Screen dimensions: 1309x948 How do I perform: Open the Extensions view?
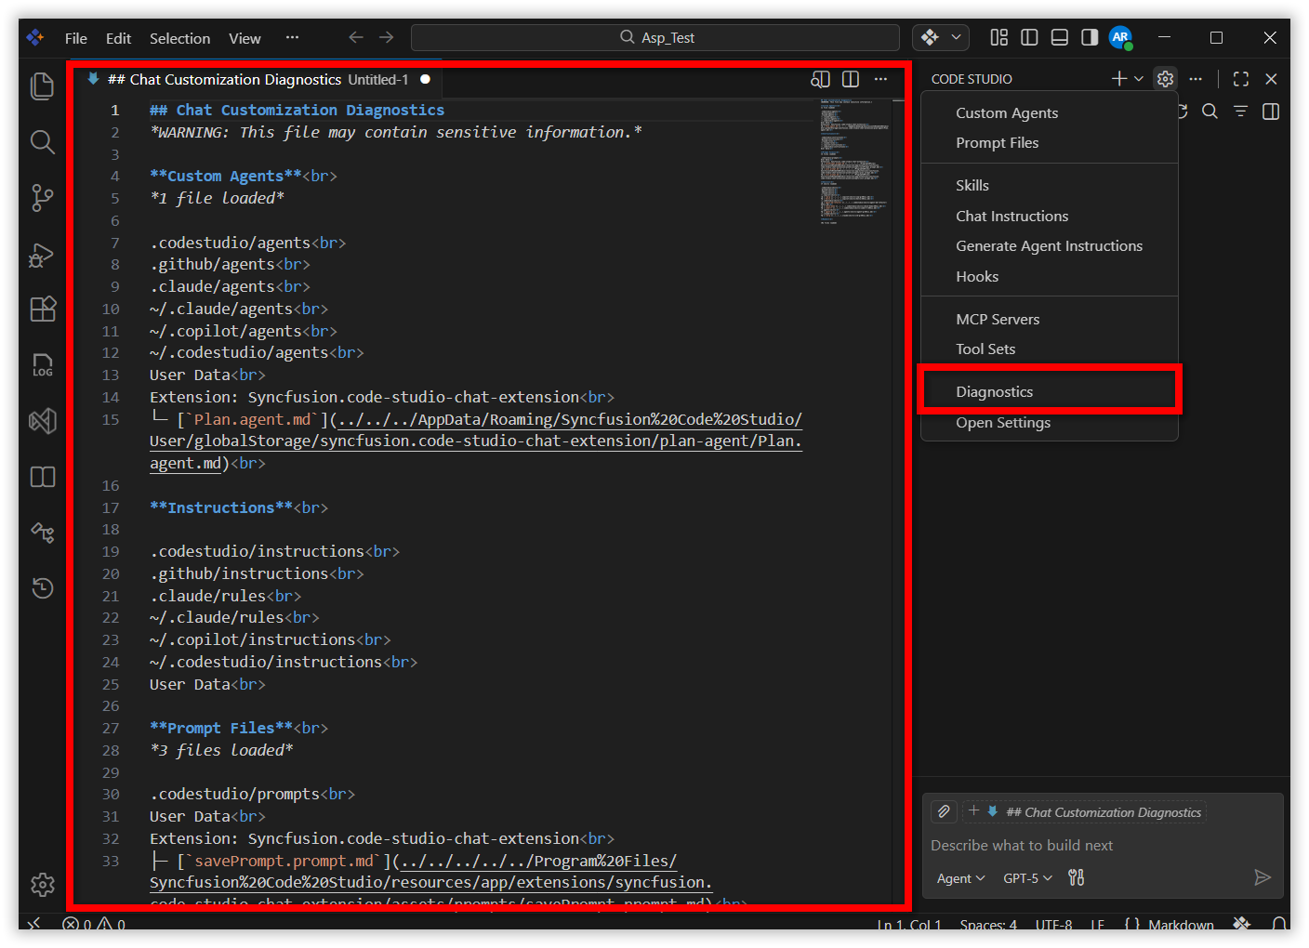pyautogui.click(x=42, y=309)
